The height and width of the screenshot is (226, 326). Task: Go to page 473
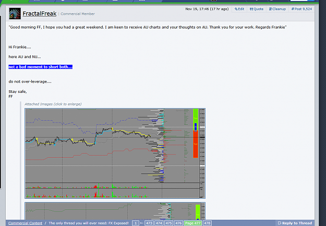tap(149, 223)
